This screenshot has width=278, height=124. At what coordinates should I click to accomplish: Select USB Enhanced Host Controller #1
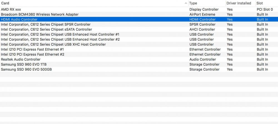139,34
